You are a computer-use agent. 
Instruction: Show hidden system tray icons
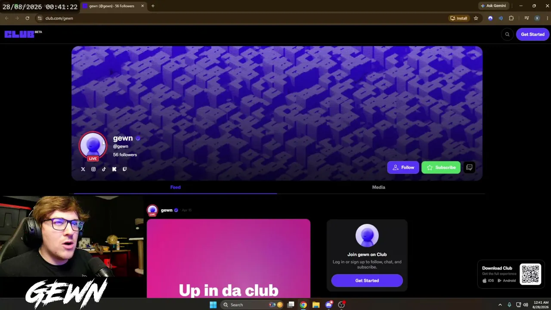(x=500, y=305)
